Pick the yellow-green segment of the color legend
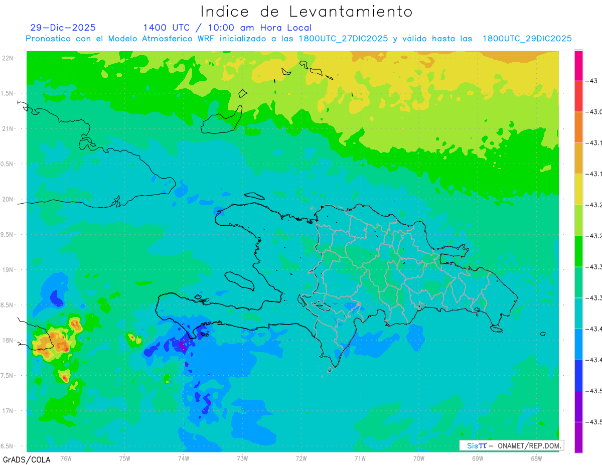The height and width of the screenshot is (465, 602). pos(578,220)
